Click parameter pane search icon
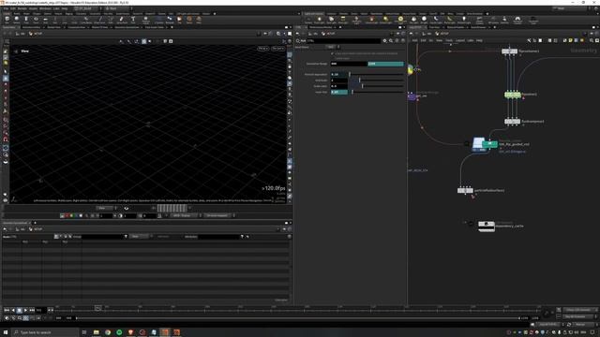Image resolution: width=600 pixels, height=337 pixels. [x=391, y=40]
